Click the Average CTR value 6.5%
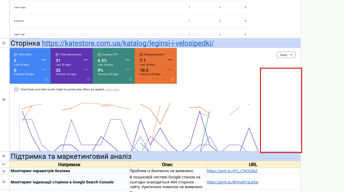Viewport: 344px width, 192px height. click(x=102, y=60)
